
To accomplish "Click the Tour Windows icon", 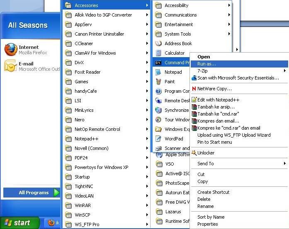I will tap(158, 120).
